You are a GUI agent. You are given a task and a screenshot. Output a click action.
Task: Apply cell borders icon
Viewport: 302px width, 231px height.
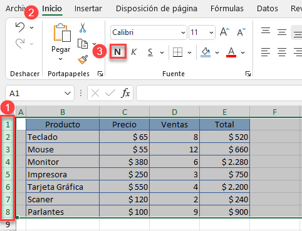coord(177,52)
